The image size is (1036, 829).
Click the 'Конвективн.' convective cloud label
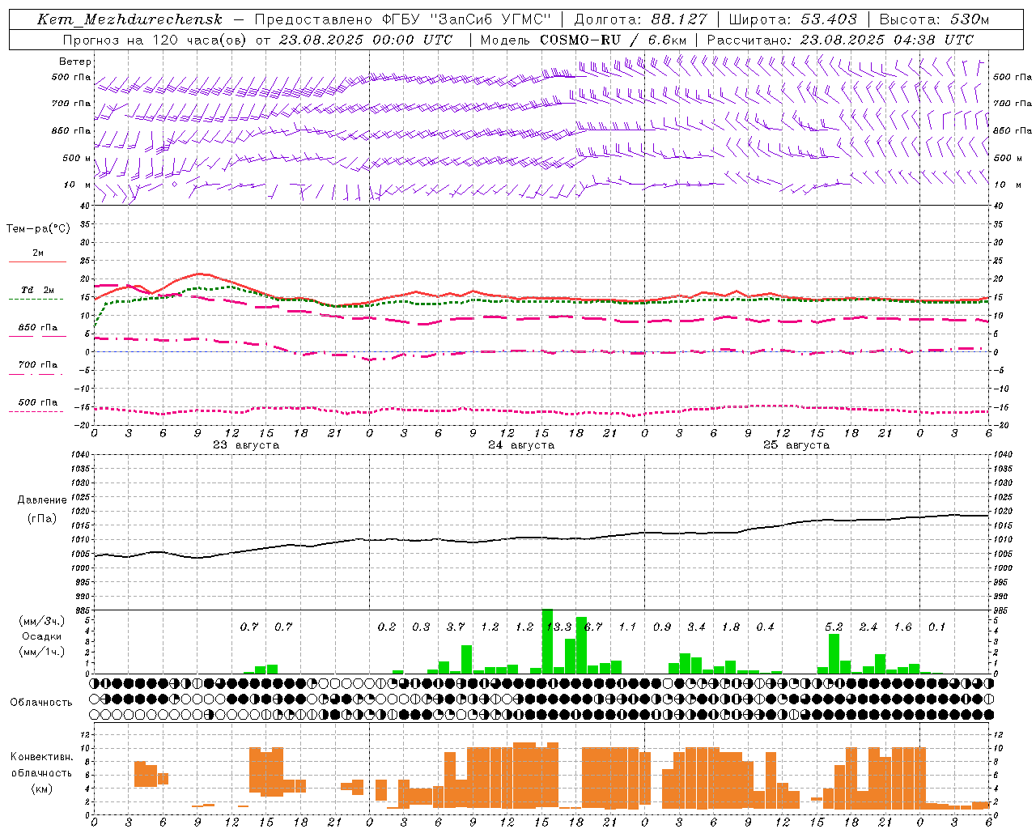[41, 757]
